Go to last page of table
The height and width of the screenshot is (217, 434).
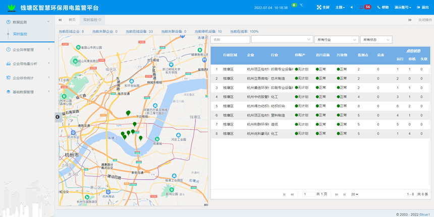coord(345,194)
